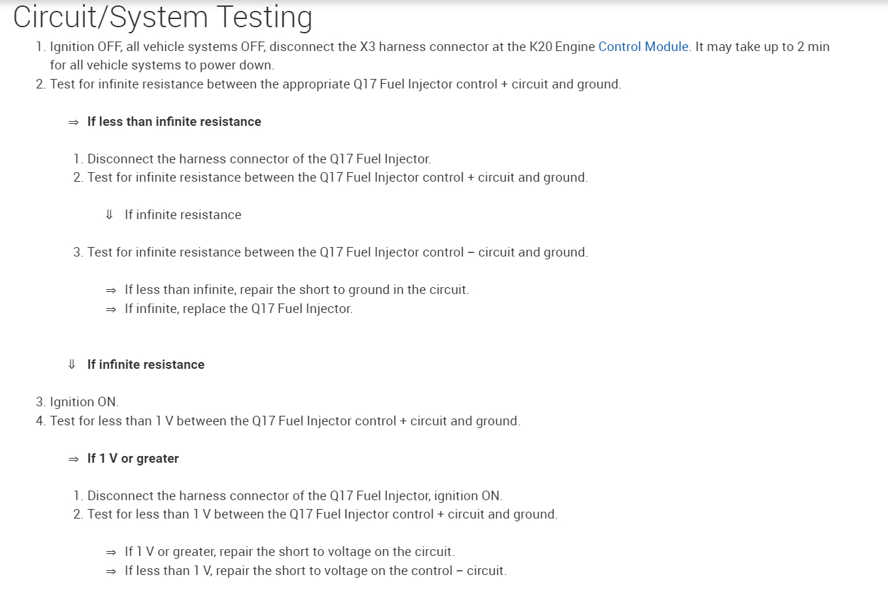The image size is (888, 607).
Task: Click the arrow before "If less than 1 V, repair"
Action: (x=111, y=571)
